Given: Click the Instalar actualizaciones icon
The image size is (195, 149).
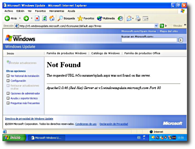Looking at the screenshot, I should pyautogui.click(x=9, y=62).
